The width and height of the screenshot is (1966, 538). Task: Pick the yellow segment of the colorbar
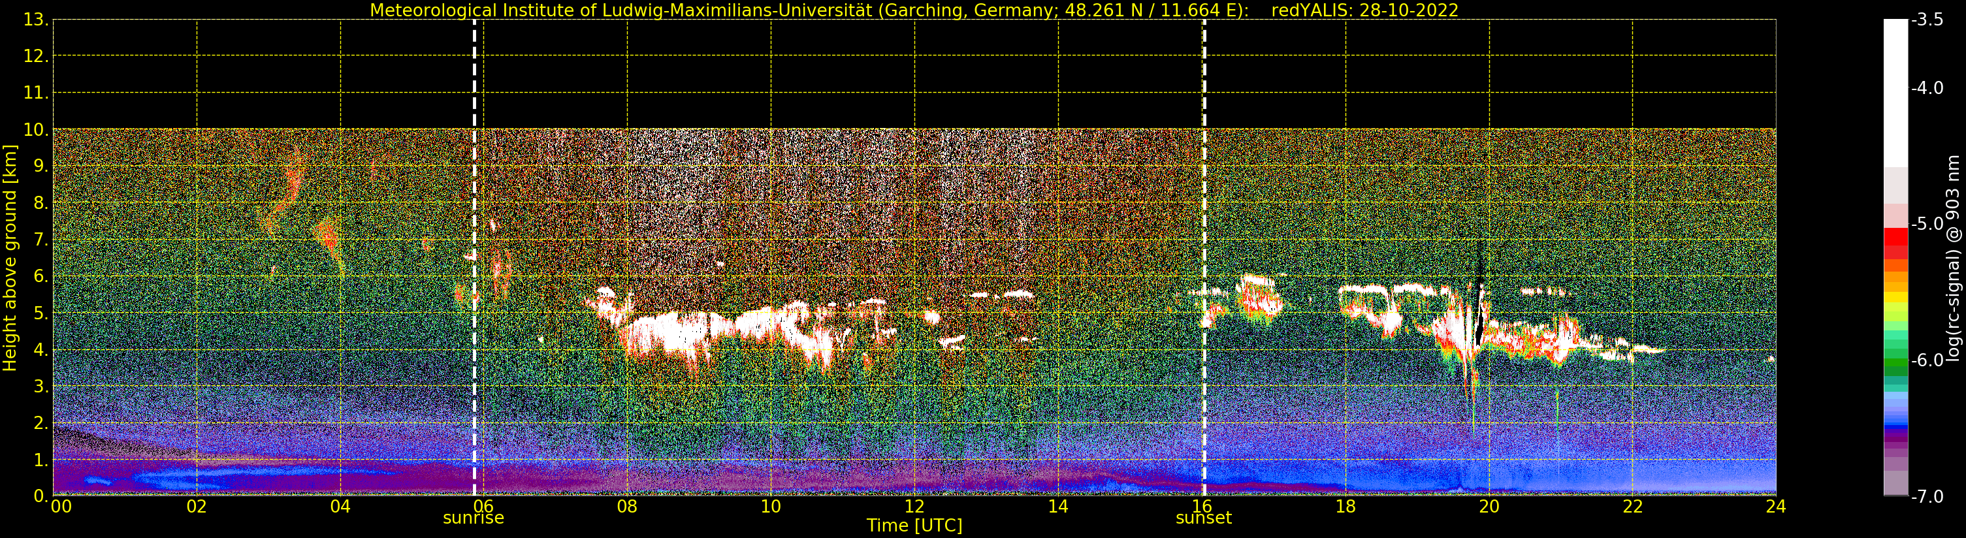(1895, 298)
